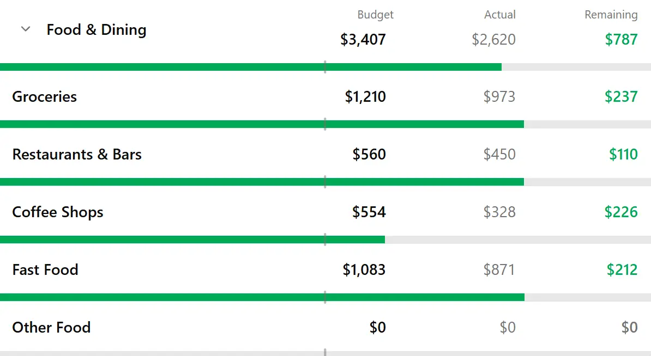Click the Remaining column header
651x356 pixels.
611,15
